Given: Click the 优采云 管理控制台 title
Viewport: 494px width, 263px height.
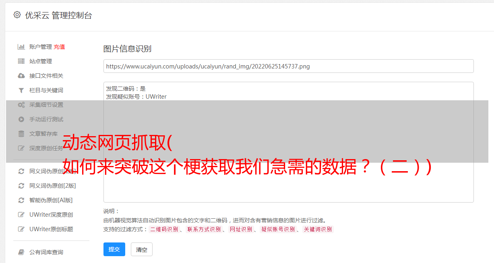Looking at the screenshot, I should coord(59,15).
